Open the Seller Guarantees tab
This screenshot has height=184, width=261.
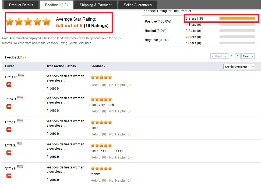(x=138, y=5)
